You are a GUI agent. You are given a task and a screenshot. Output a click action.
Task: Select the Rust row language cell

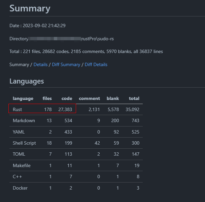pyautogui.click(x=18, y=109)
